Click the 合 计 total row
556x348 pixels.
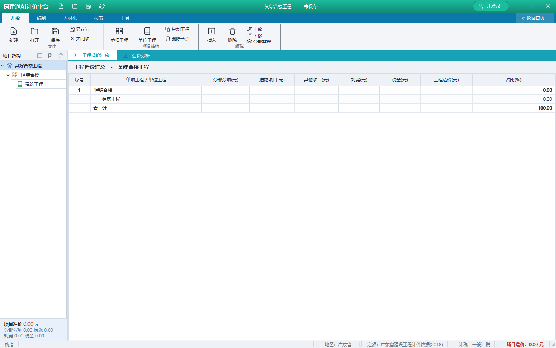point(311,108)
